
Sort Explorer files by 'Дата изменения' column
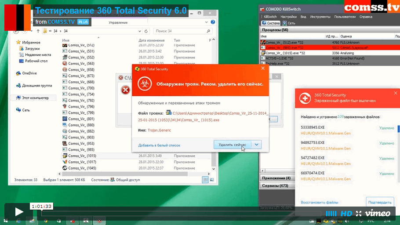click(x=152, y=40)
